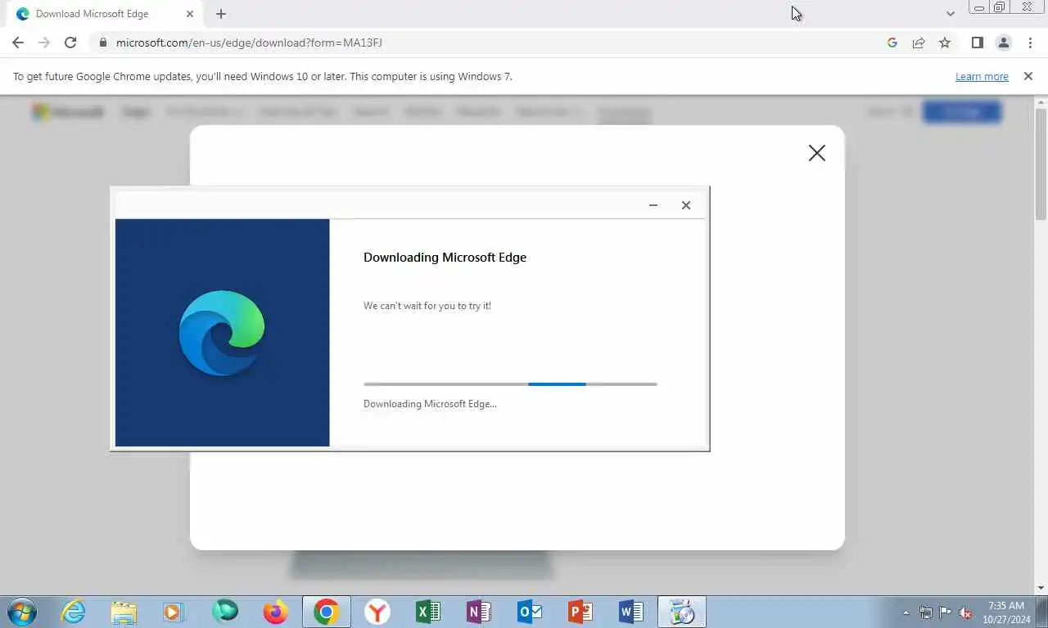Open Chrome three-dot menu
Viewport: 1048px width, 628px height.
(1030, 43)
